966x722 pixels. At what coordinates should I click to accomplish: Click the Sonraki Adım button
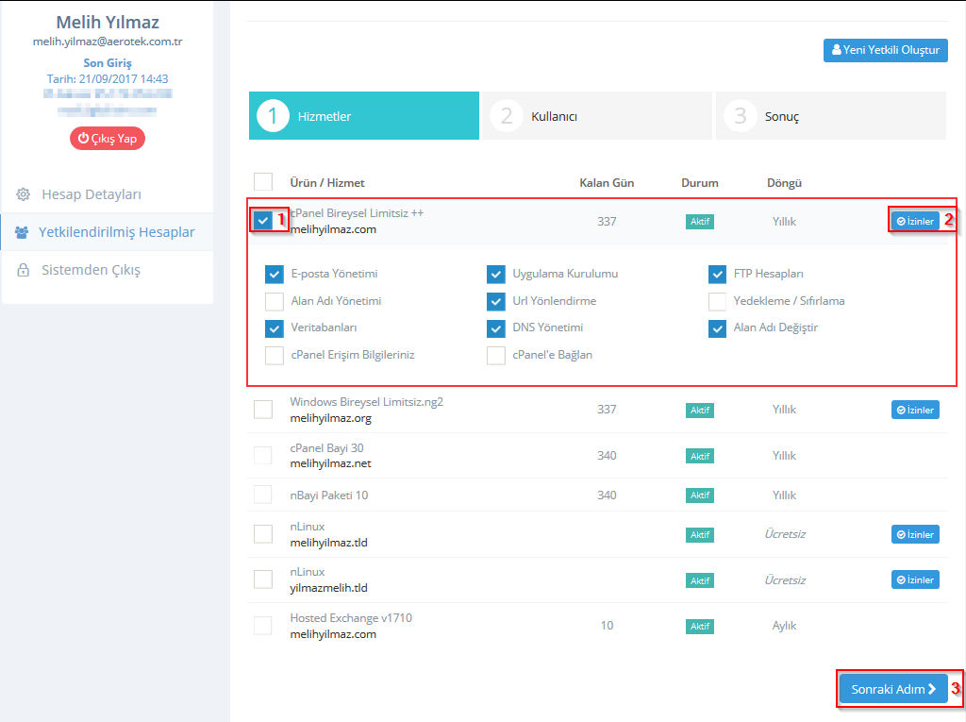click(x=892, y=689)
